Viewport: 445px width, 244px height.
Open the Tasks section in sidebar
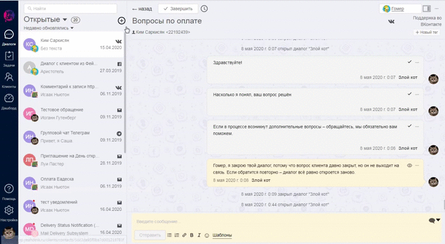tap(9, 59)
